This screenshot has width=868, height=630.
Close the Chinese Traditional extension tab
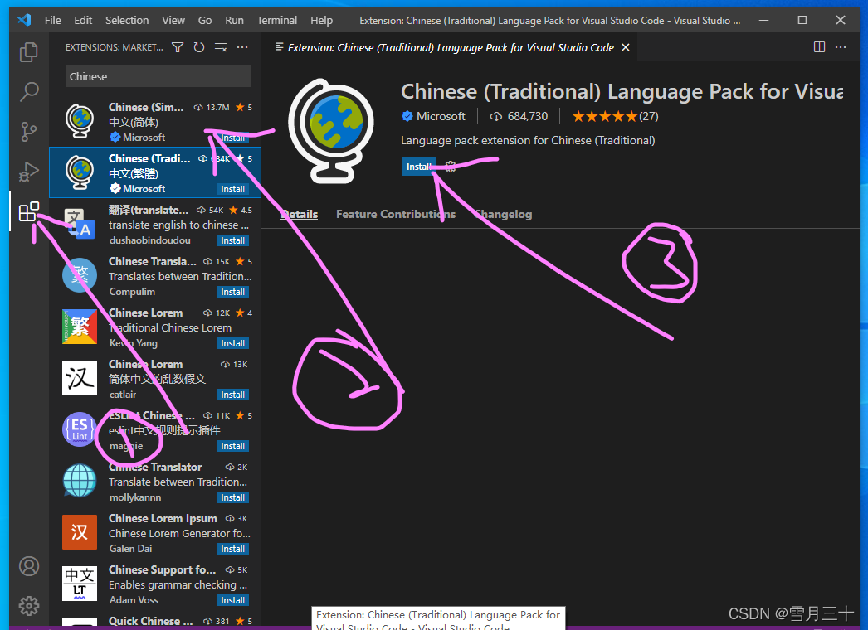click(626, 47)
